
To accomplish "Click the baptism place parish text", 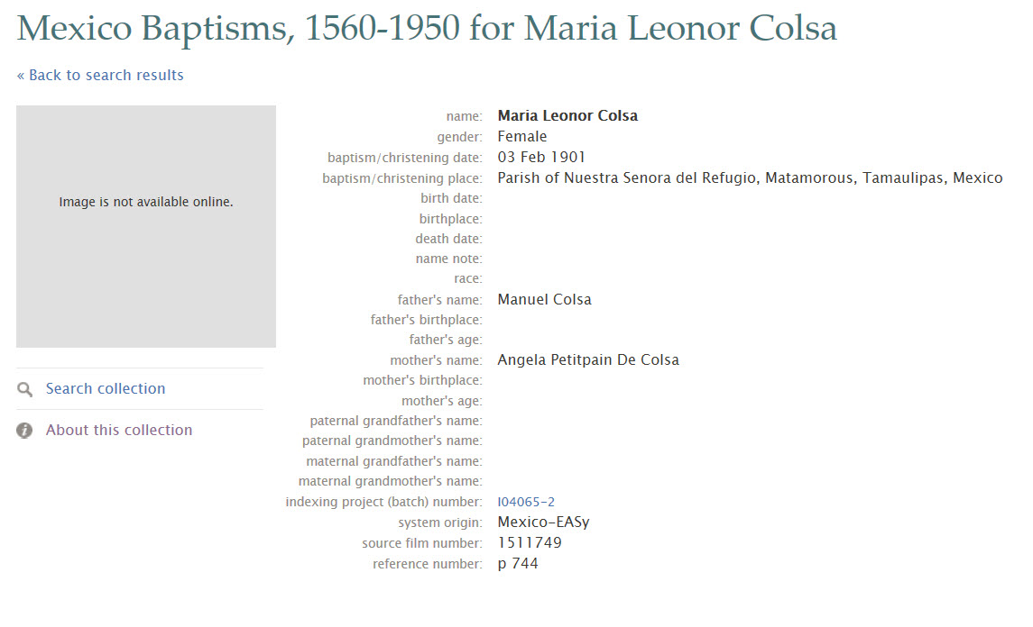I will [750, 178].
